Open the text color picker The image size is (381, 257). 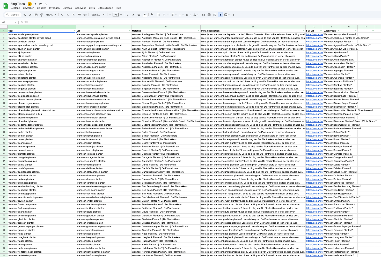tap(145, 15)
